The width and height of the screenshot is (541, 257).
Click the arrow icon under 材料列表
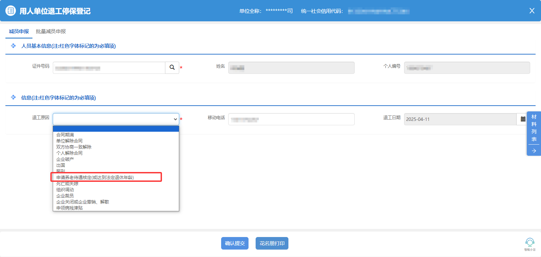(534, 151)
